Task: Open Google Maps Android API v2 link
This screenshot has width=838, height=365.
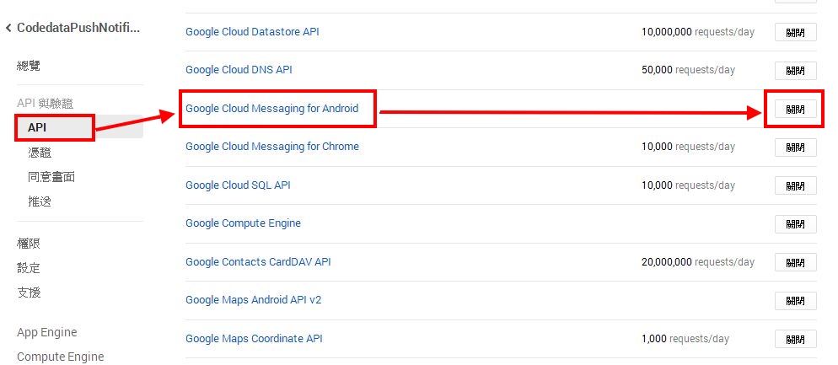Action: click(x=253, y=300)
